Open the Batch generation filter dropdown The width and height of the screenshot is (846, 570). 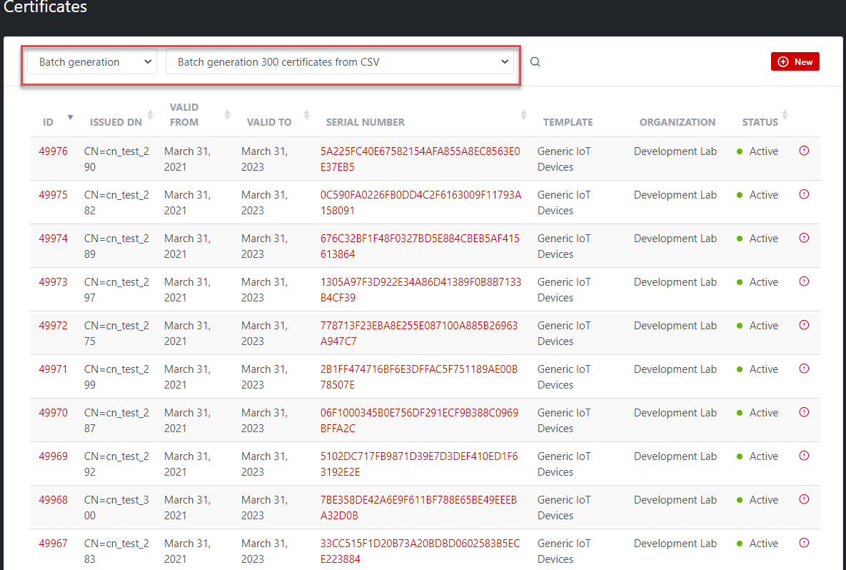(x=91, y=62)
